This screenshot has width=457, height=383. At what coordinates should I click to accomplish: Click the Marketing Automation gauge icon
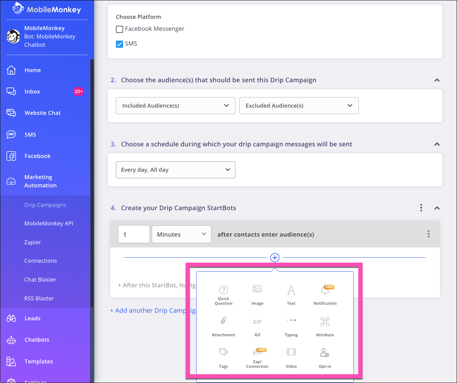click(x=11, y=181)
